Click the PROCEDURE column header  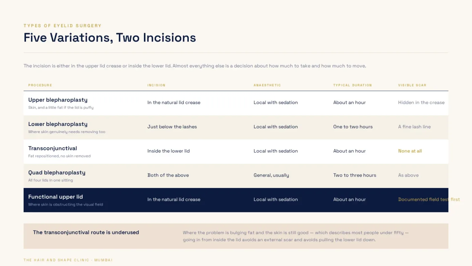[x=40, y=85]
